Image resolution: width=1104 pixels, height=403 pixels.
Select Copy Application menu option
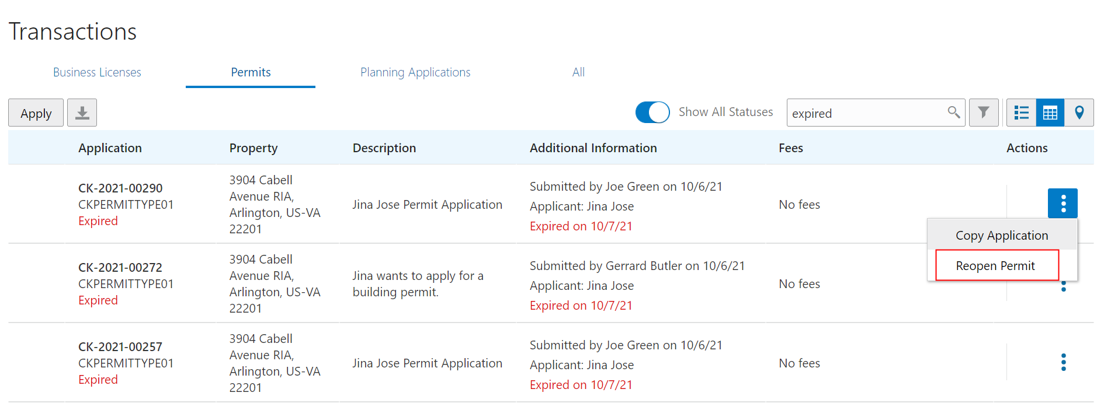pos(1002,236)
